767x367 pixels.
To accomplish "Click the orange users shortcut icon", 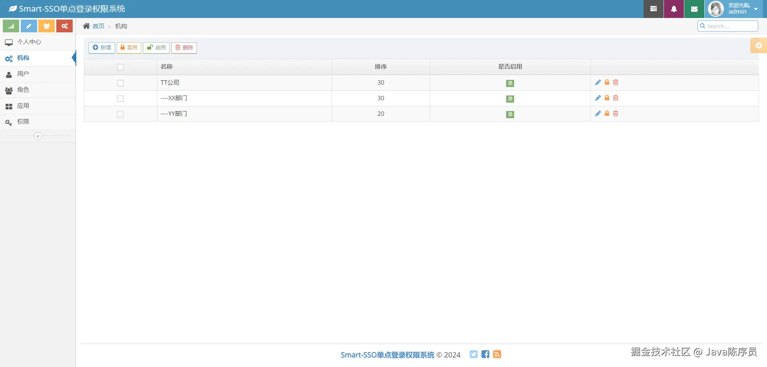I will 46,26.
